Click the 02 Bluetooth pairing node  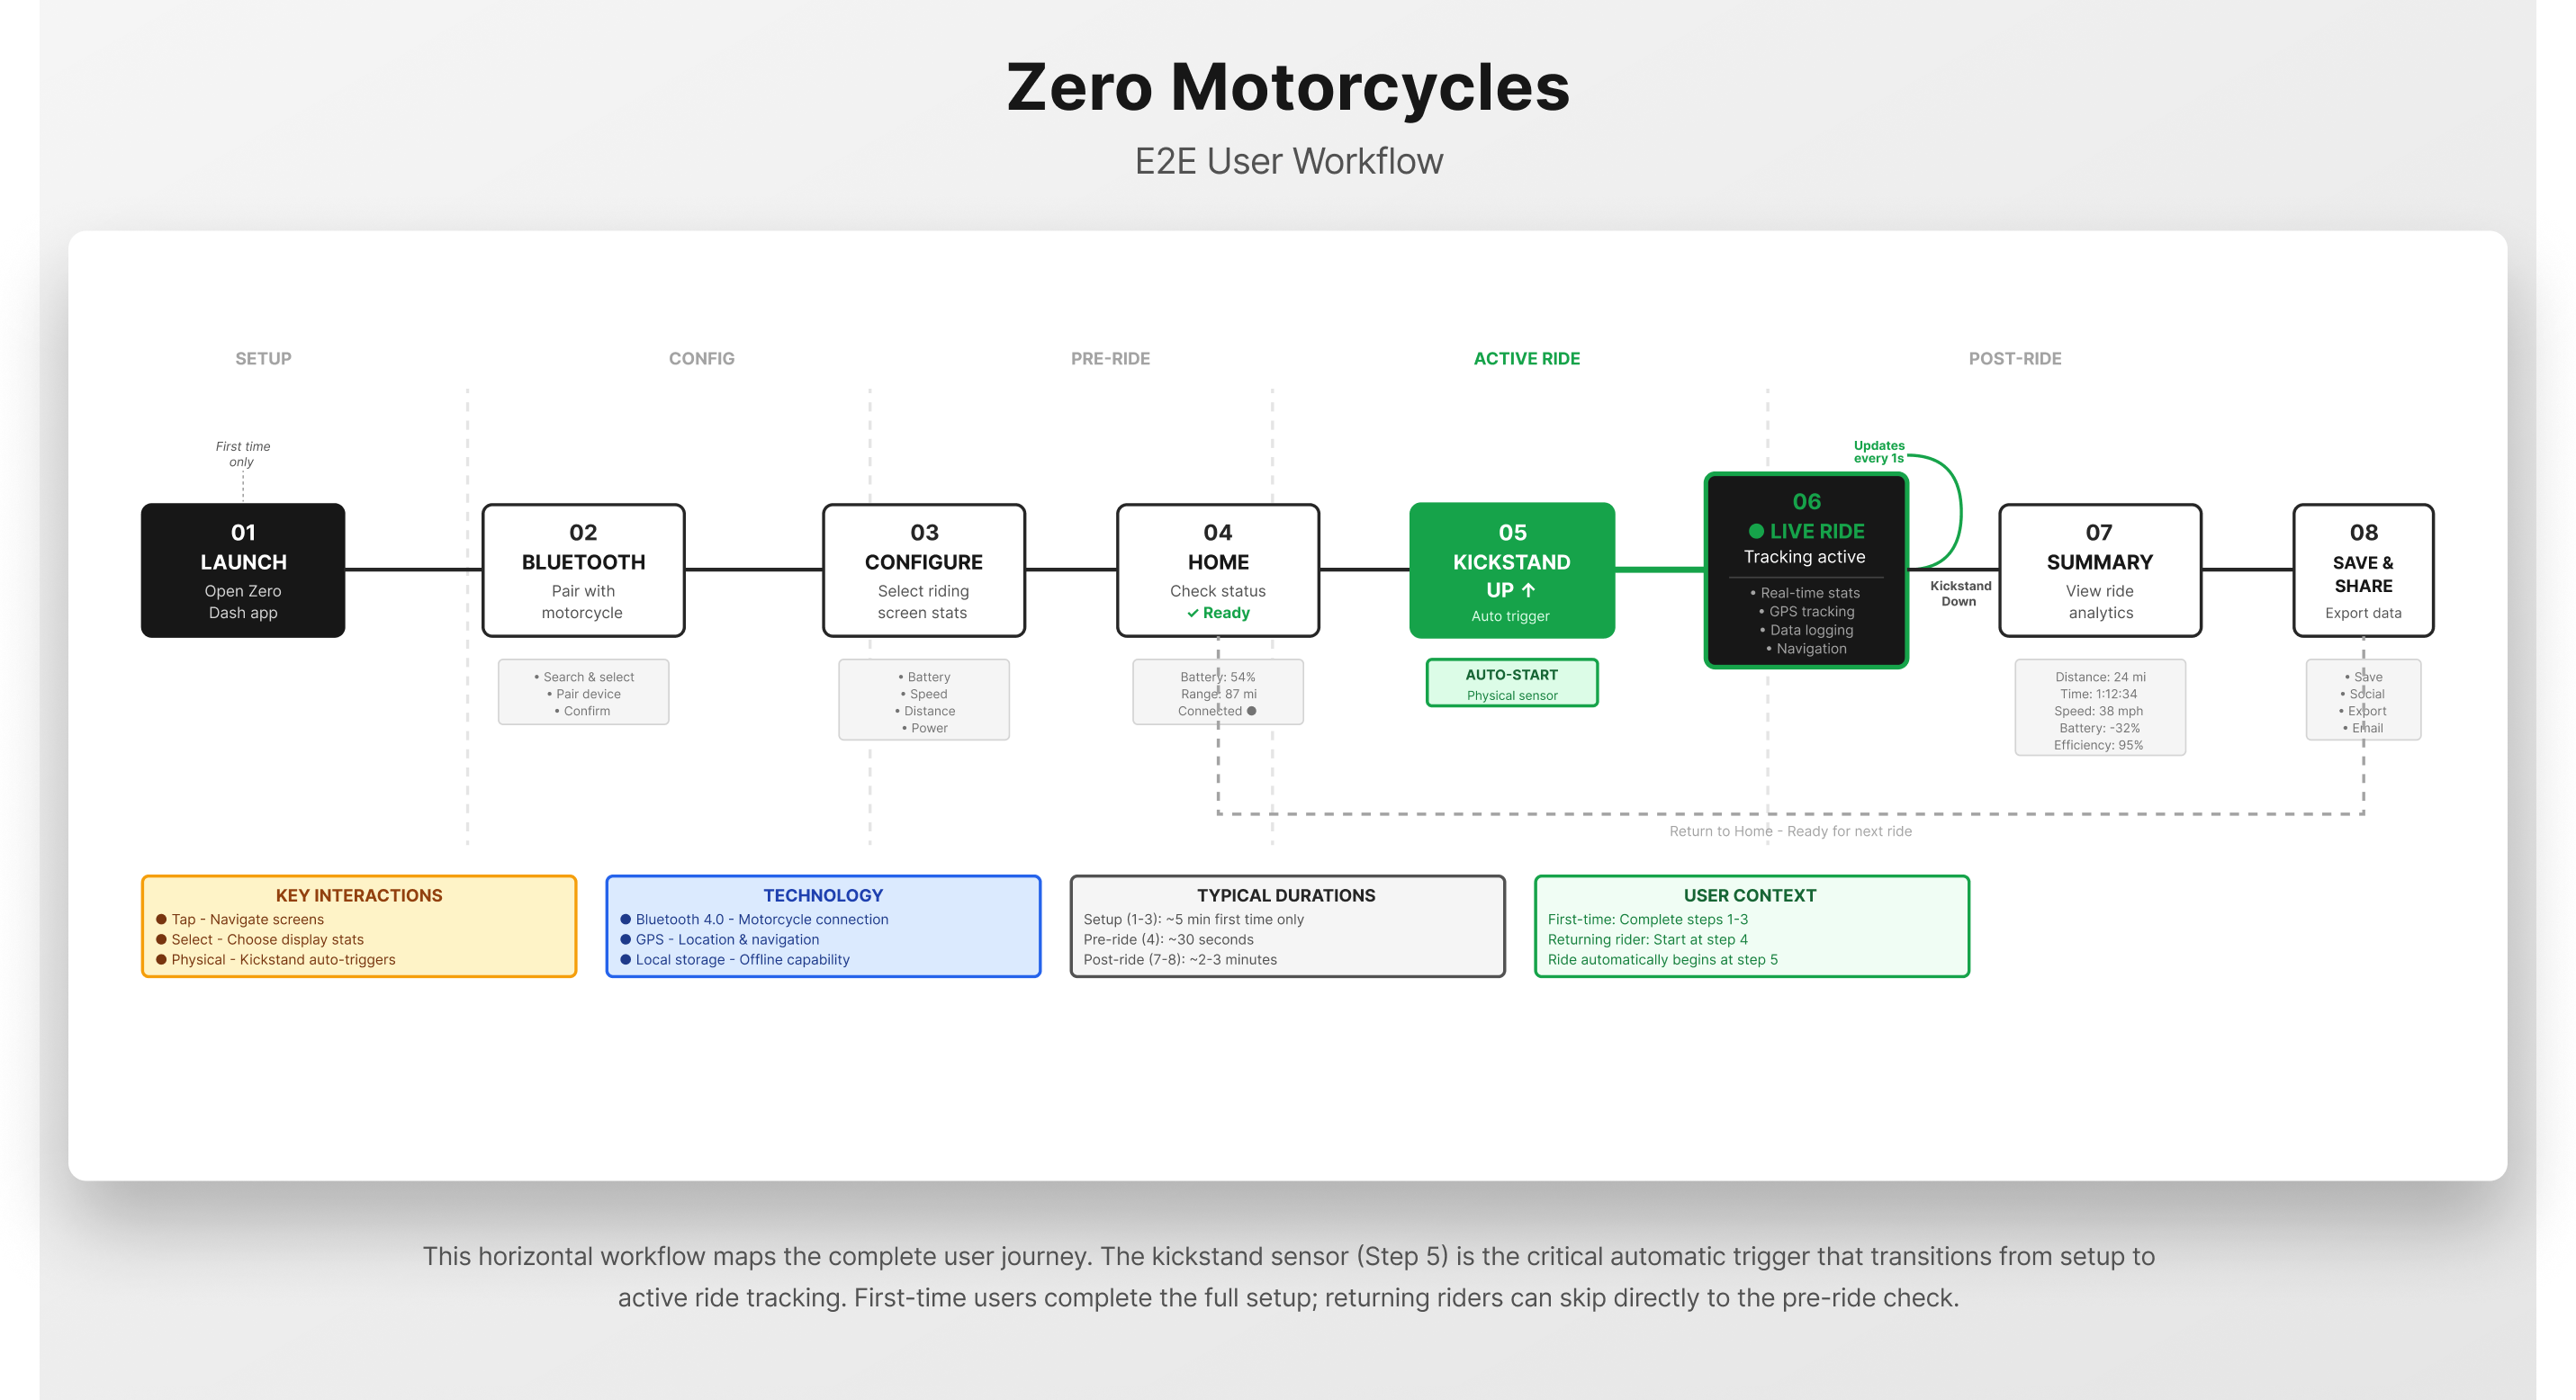(583, 570)
